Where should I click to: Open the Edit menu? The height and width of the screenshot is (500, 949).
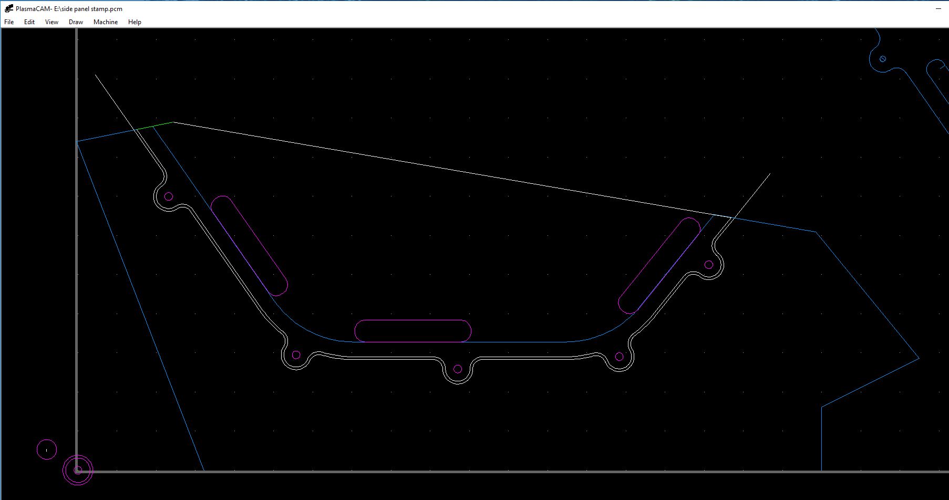(29, 22)
